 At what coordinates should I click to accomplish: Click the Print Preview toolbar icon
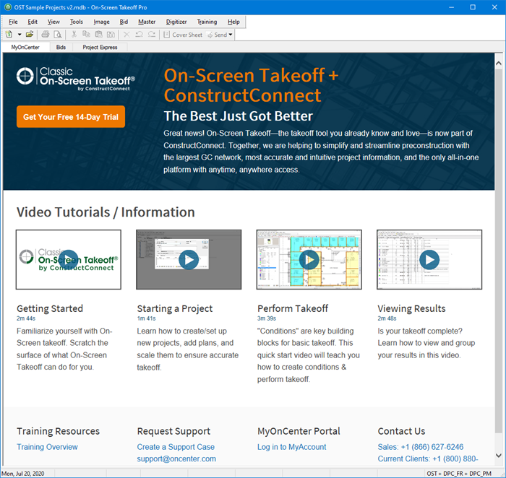[x=57, y=34]
